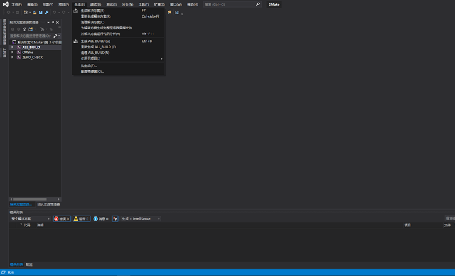455x276 pixels.
Task: Click the forward arrow in Solution Explorer toolbar
Action: (x=19, y=29)
